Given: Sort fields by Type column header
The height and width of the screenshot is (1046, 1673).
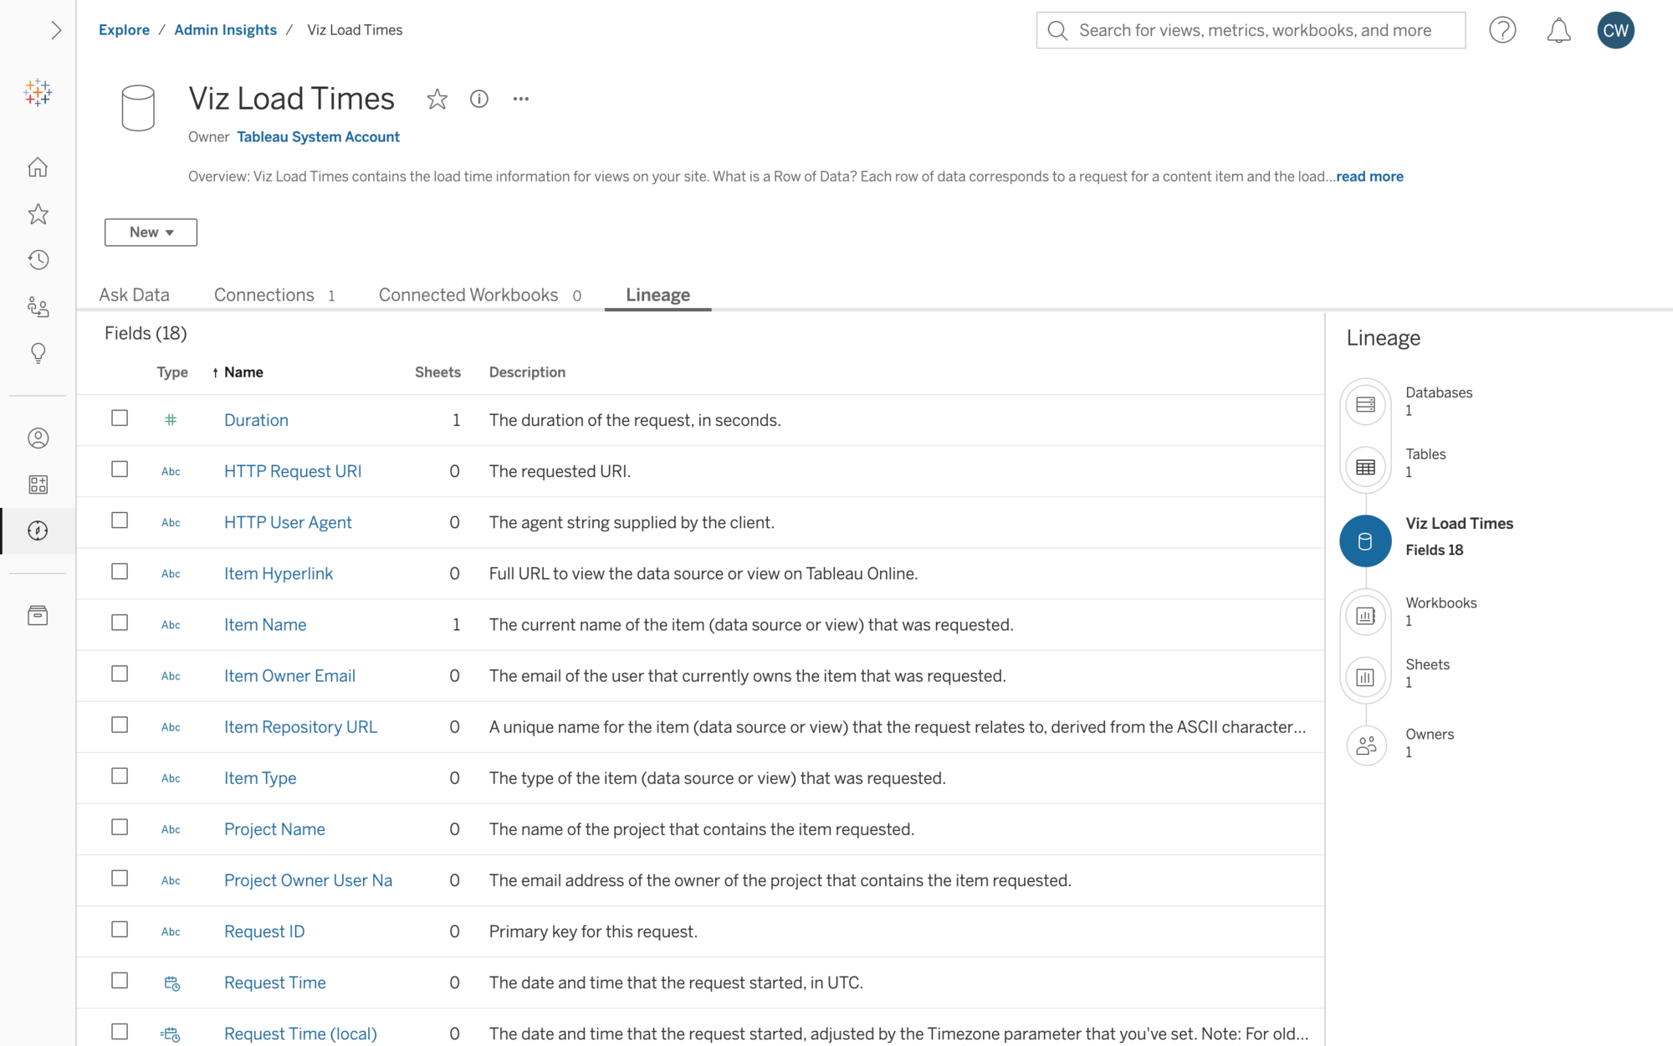Looking at the screenshot, I should tap(172, 372).
